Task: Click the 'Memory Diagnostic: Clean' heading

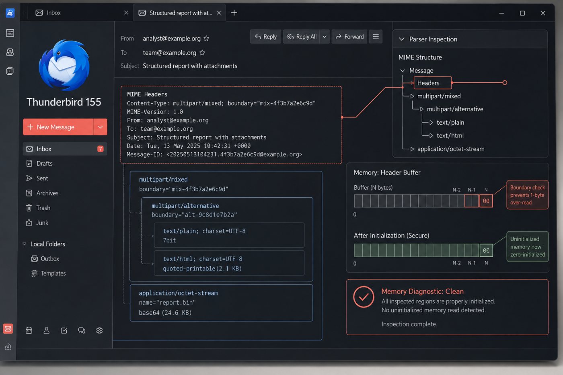Action: (423, 292)
